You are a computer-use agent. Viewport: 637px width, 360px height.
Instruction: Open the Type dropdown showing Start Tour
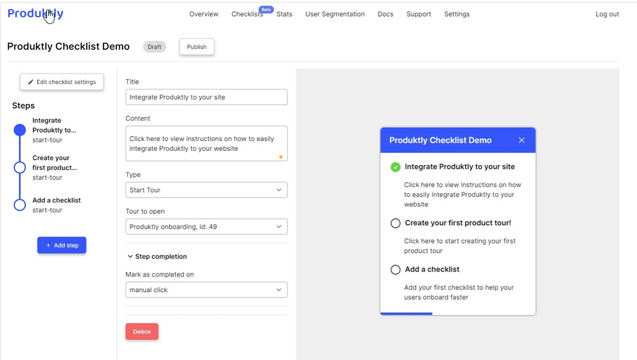[206, 190]
